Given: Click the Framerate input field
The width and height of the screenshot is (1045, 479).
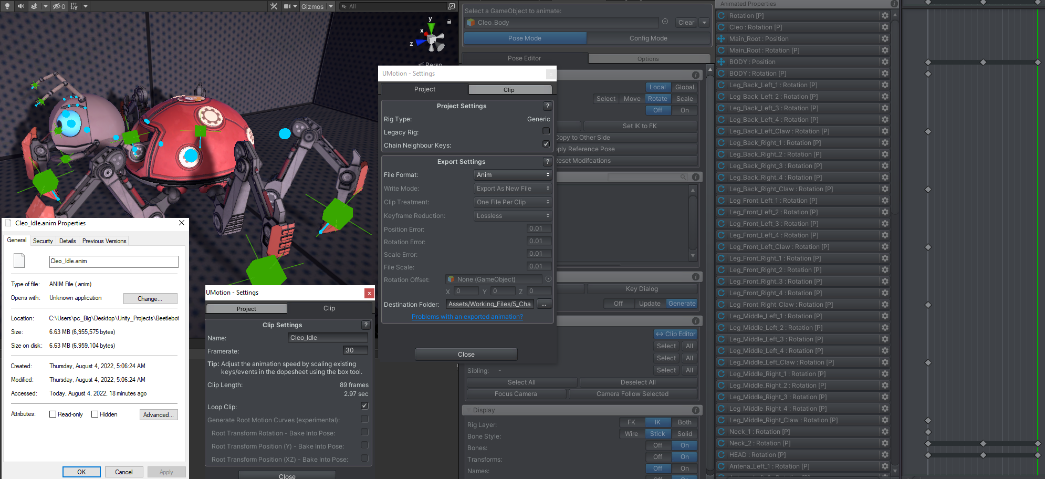Looking at the screenshot, I should (x=355, y=350).
